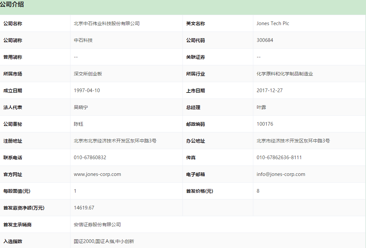This screenshot has height=248, width=366.
Task: Select the industry 化学原料和化学制品制造业
Action: coord(284,74)
